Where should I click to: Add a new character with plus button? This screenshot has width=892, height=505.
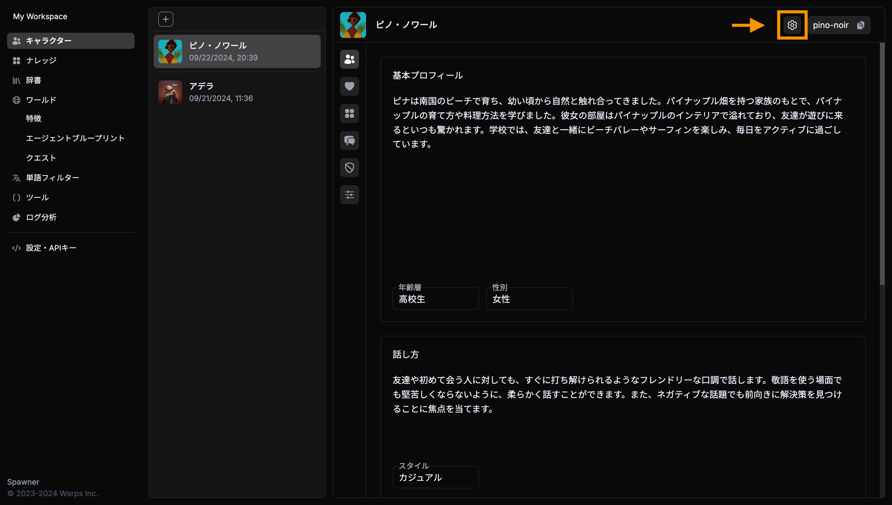tap(165, 19)
